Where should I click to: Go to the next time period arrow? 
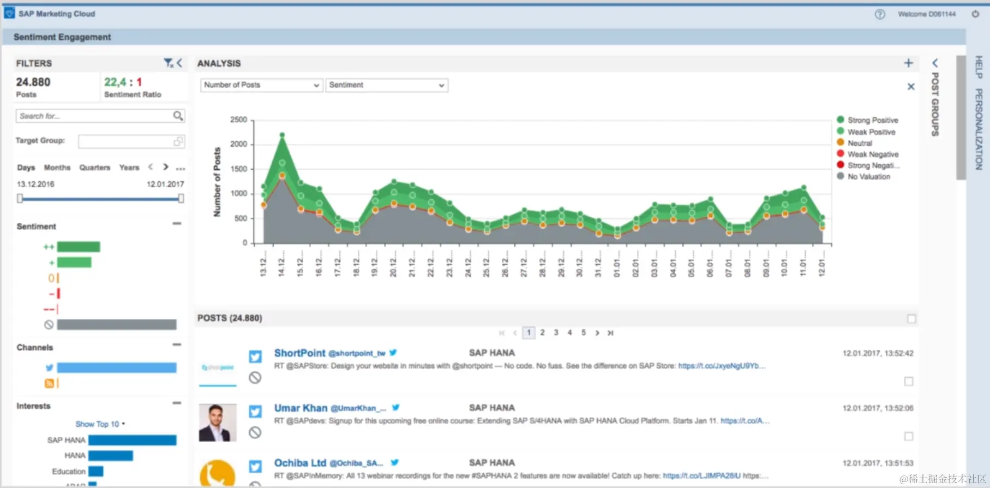coord(166,167)
